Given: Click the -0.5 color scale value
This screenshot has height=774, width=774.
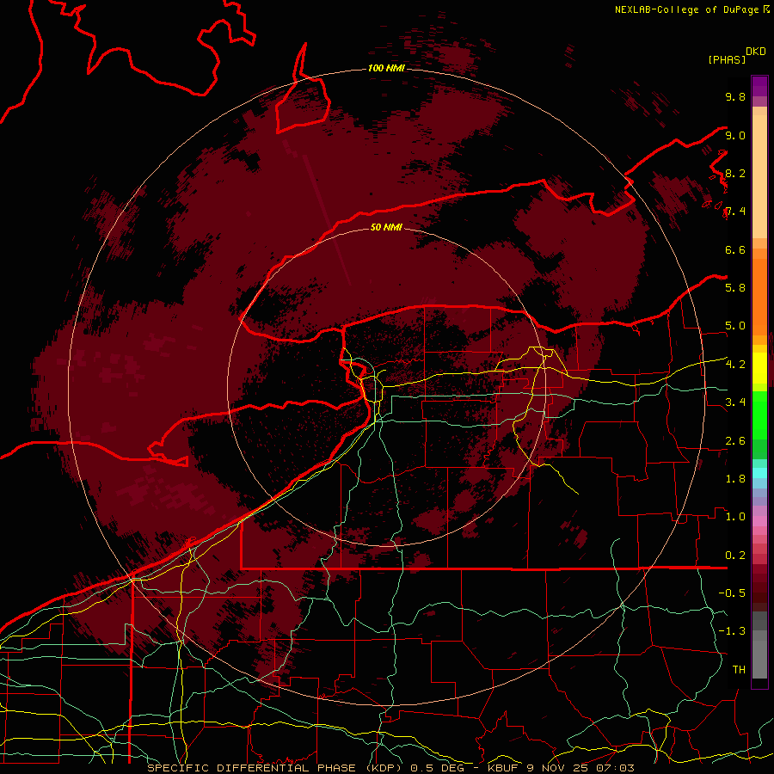Looking at the screenshot, I should (732, 593).
